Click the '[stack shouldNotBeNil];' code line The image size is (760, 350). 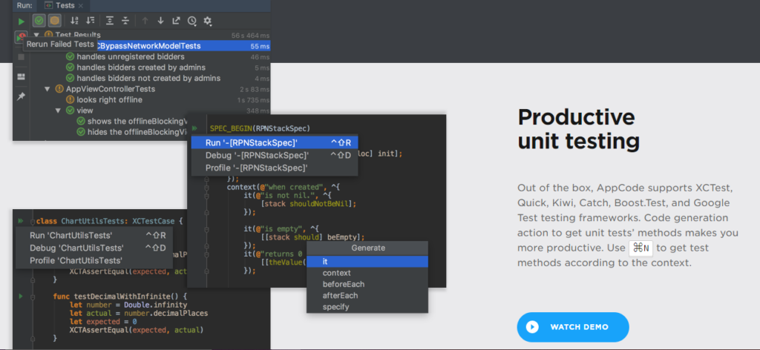click(308, 204)
